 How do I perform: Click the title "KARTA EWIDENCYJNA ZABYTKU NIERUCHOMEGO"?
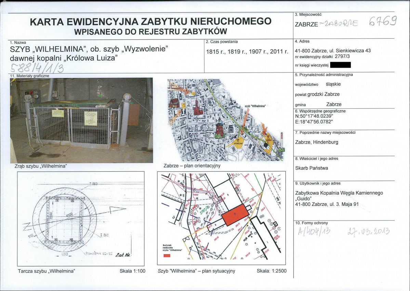click(151, 22)
